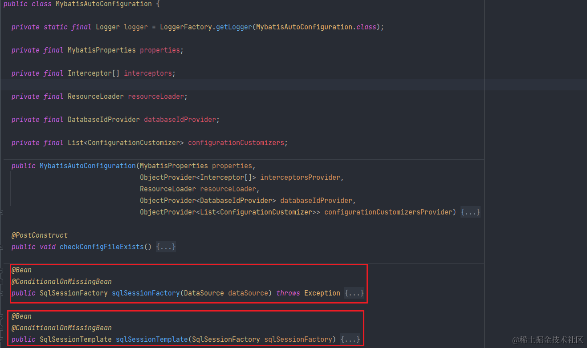Viewport: 587px width, 348px height.
Task: Click constructor parameter 'databaseIdProvider'
Action: point(316,201)
